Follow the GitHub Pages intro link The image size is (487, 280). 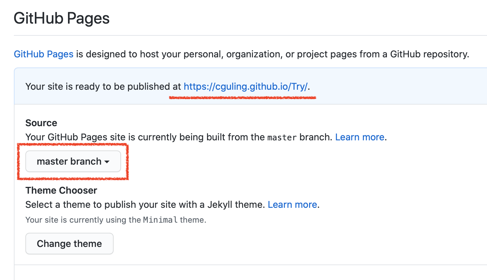click(x=44, y=54)
